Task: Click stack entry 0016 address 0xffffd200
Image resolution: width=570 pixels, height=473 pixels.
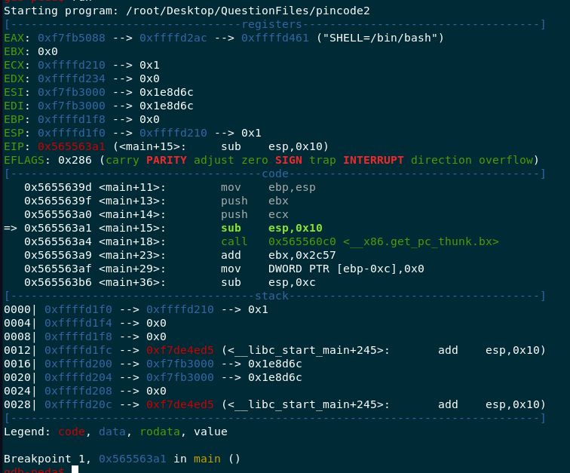Action: tap(78, 364)
